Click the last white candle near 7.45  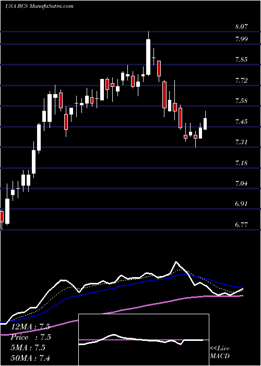pos(205,124)
